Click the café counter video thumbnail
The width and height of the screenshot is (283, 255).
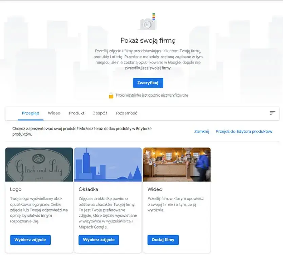177,165
